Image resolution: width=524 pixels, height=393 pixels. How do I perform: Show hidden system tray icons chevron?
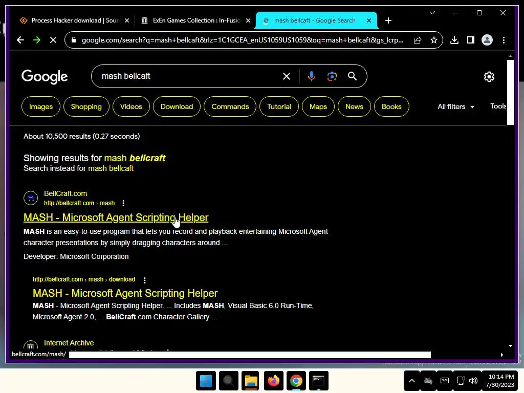click(412, 381)
